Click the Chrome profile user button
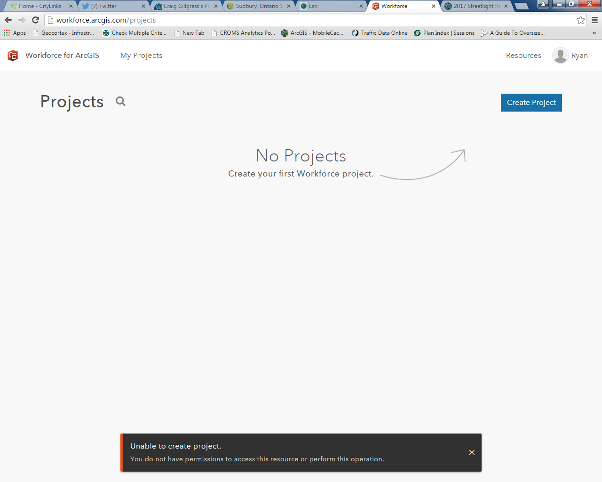The height and width of the screenshot is (482, 602). click(x=543, y=4)
